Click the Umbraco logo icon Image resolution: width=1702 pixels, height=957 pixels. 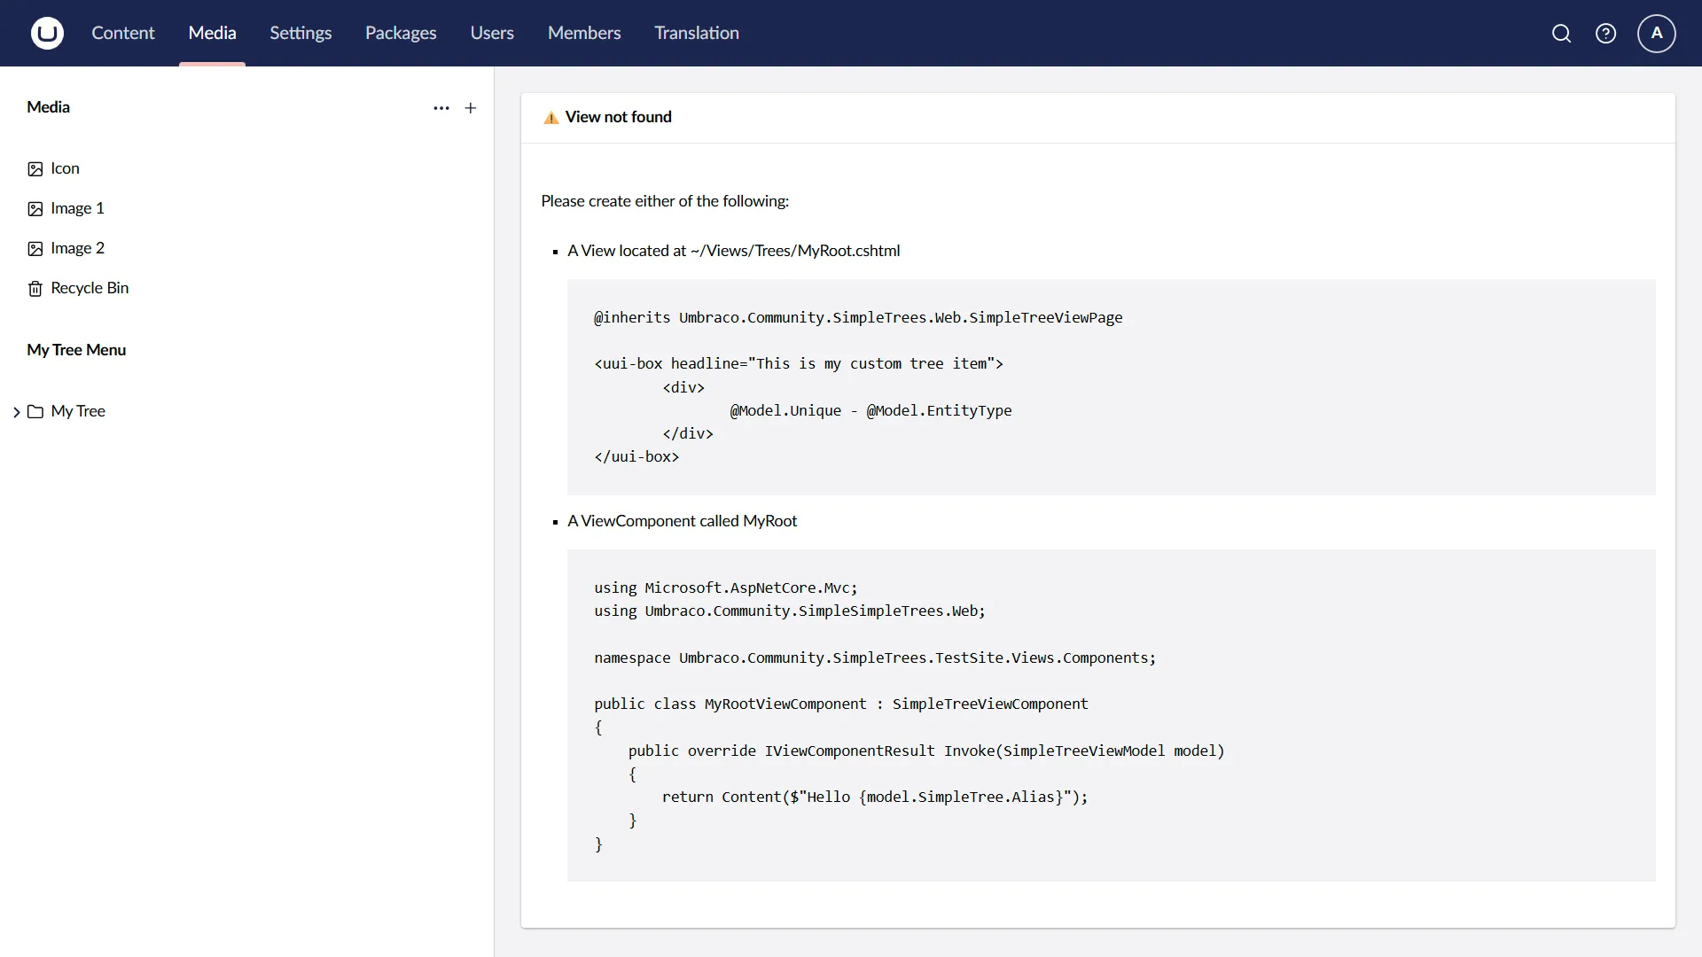point(47,34)
